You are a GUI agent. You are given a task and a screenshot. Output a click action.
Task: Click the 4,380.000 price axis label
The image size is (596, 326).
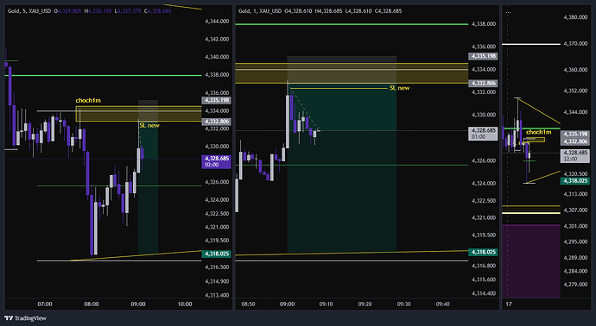click(x=575, y=17)
